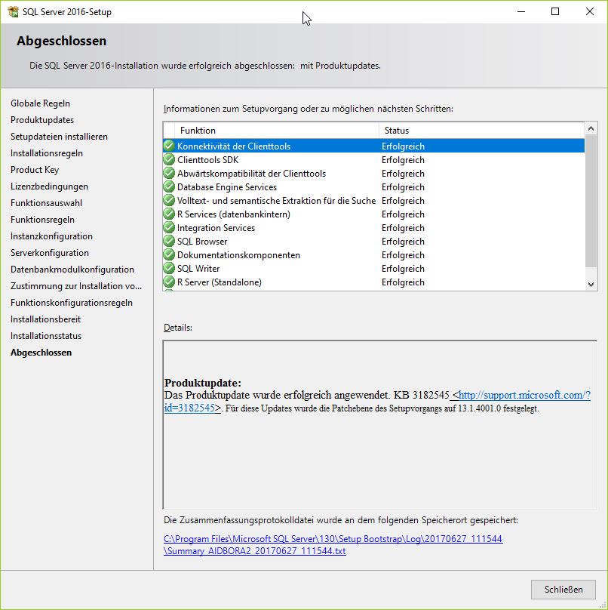Select the Integration Services row
This screenshot has width=608, height=610.
[x=373, y=227]
